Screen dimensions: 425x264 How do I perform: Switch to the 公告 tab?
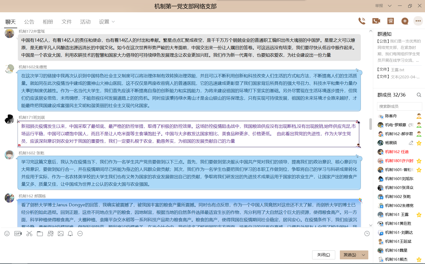click(x=29, y=22)
